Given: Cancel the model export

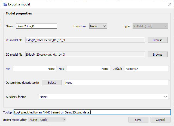Looking at the screenshot, I should tap(160, 120).
